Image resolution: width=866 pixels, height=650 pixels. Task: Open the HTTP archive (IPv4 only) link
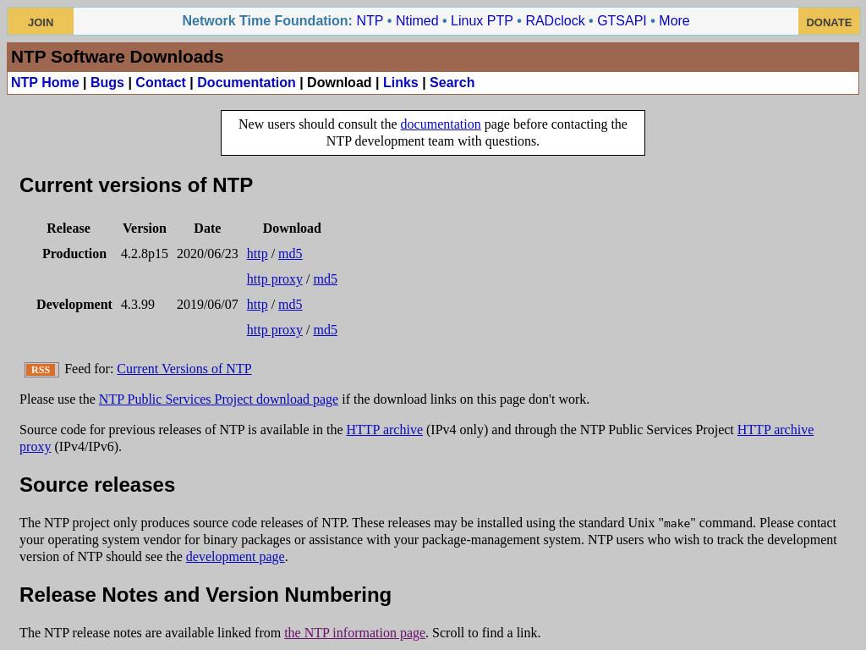click(x=385, y=429)
